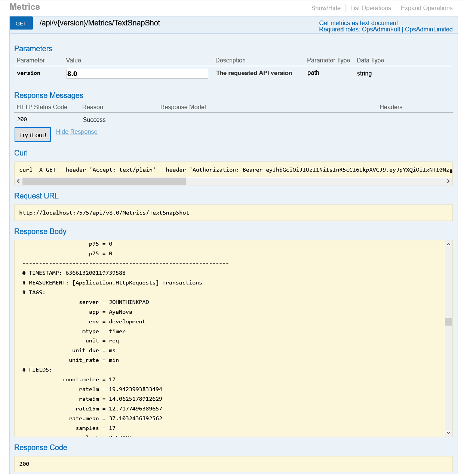Click List Operations link
467x474 pixels.
(x=371, y=8)
